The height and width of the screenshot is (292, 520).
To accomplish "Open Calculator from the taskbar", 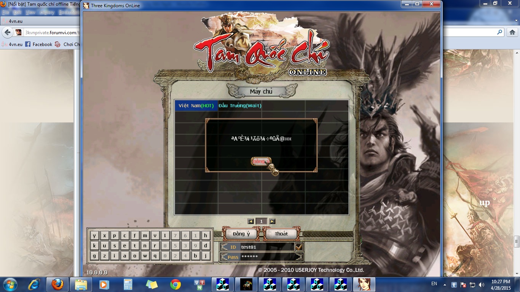I will (x=128, y=284).
